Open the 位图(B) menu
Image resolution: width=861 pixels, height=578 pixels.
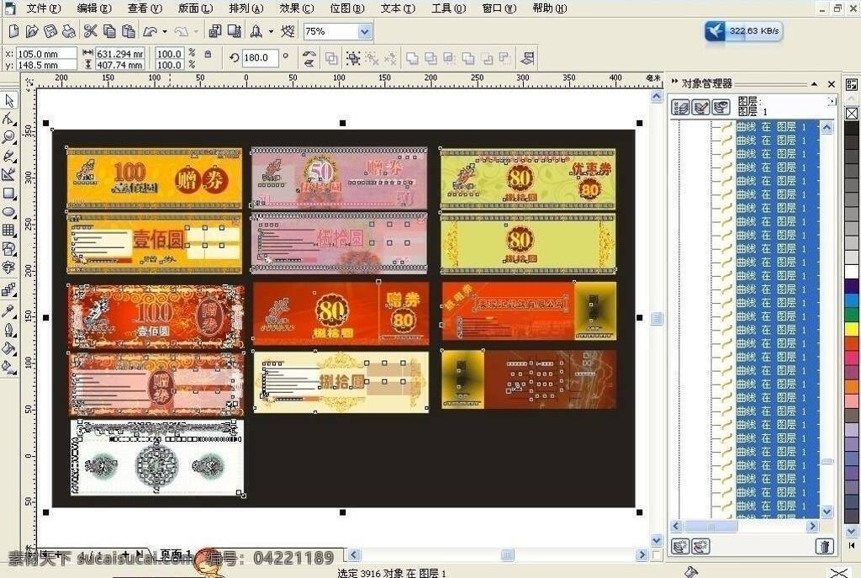[x=347, y=8]
